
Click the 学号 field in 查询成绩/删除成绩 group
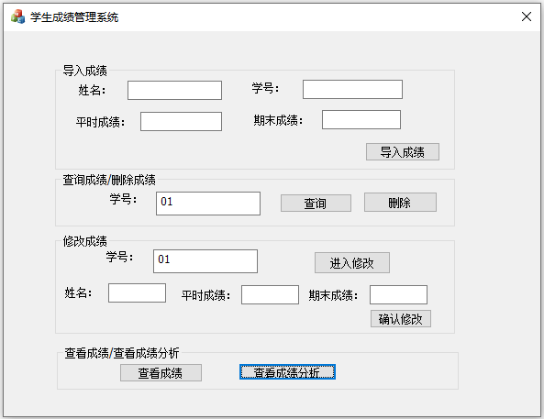208,204
